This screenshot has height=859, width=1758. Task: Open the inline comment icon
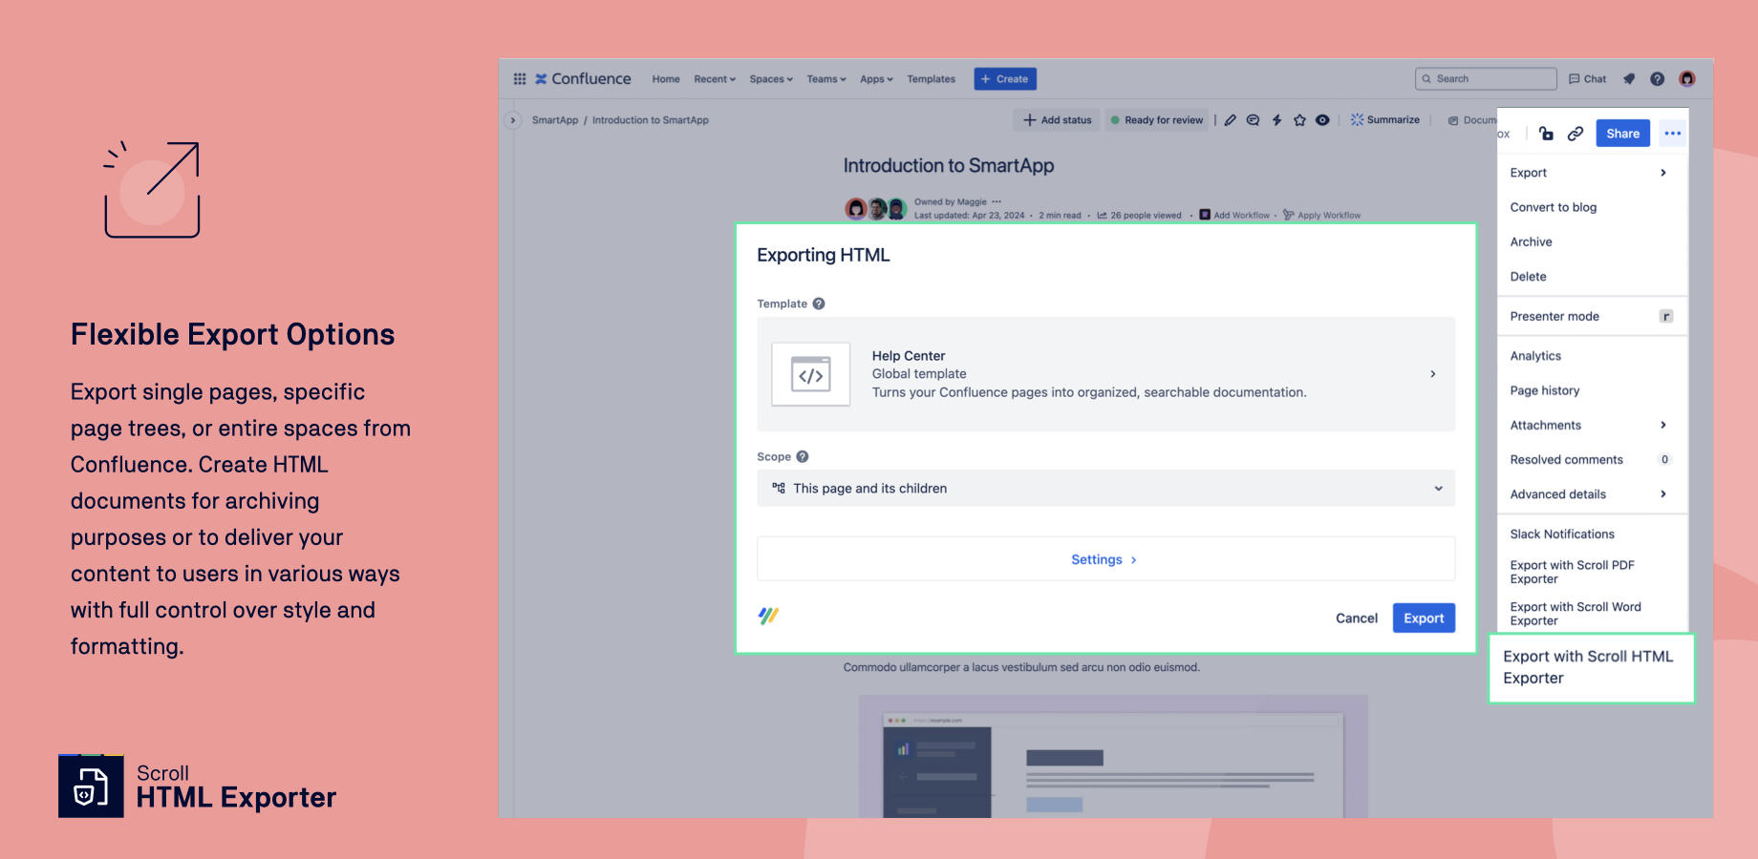coord(1253,120)
